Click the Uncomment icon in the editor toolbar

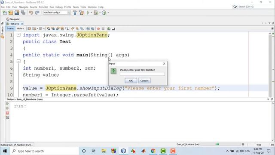[x=113, y=29]
